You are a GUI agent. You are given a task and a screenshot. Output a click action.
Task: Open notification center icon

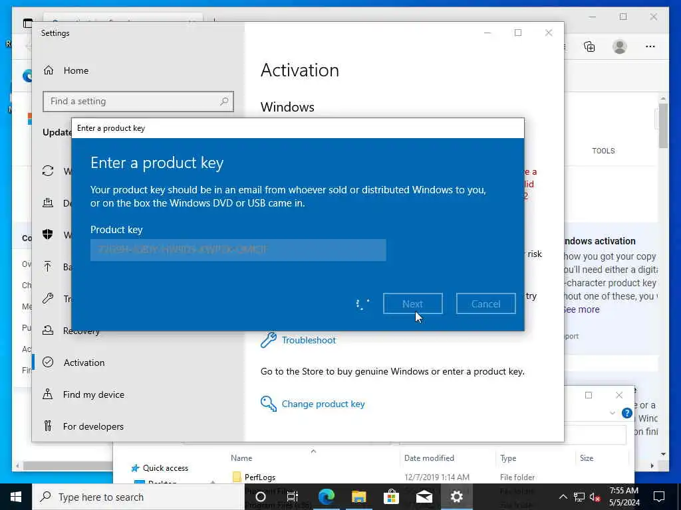click(659, 497)
